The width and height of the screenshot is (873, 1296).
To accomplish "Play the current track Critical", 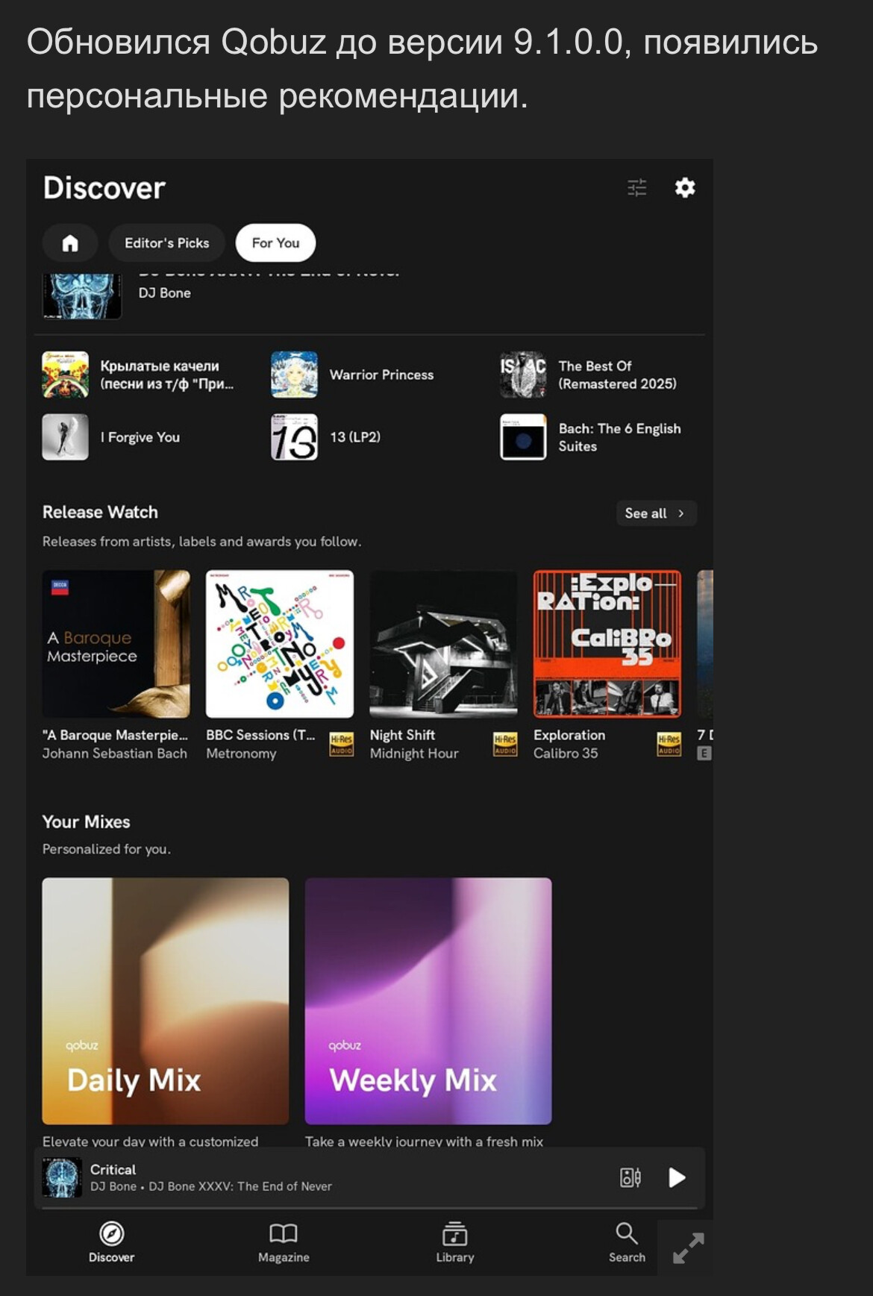I will point(677,1177).
